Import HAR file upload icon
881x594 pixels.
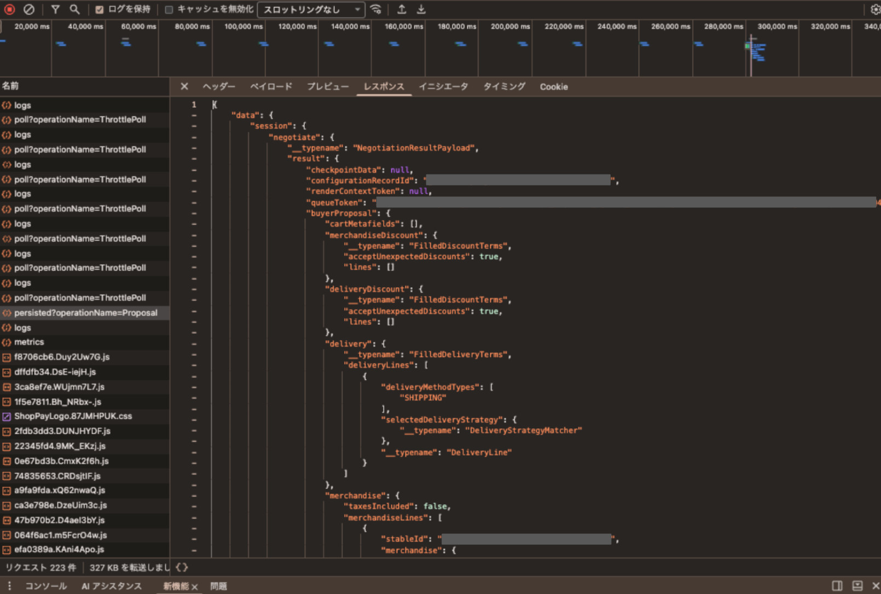pyautogui.click(x=402, y=9)
